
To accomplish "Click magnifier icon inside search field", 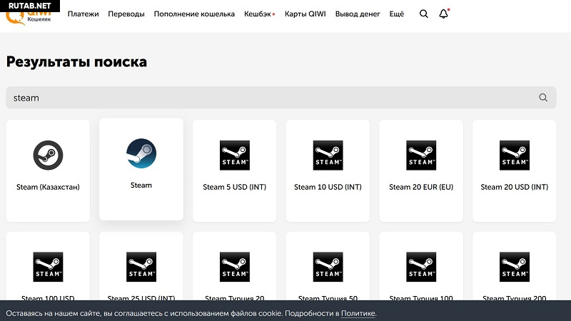I will click(543, 98).
